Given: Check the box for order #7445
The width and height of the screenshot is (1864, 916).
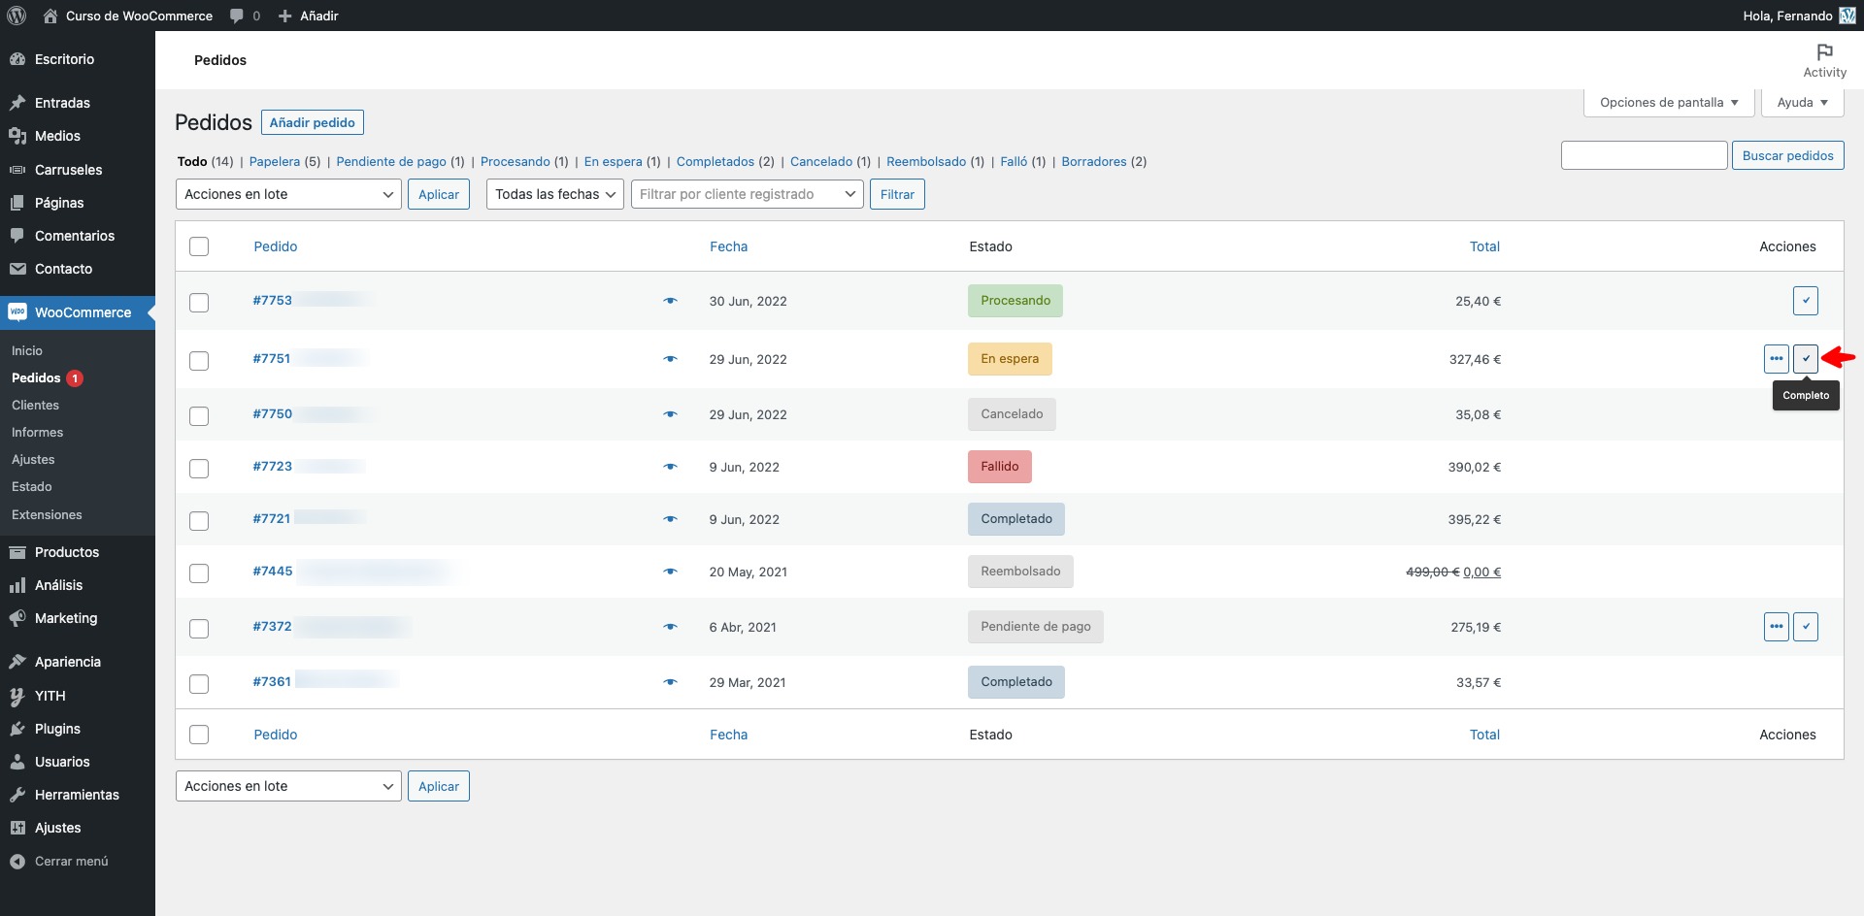Looking at the screenshot, I should [199, 573].
